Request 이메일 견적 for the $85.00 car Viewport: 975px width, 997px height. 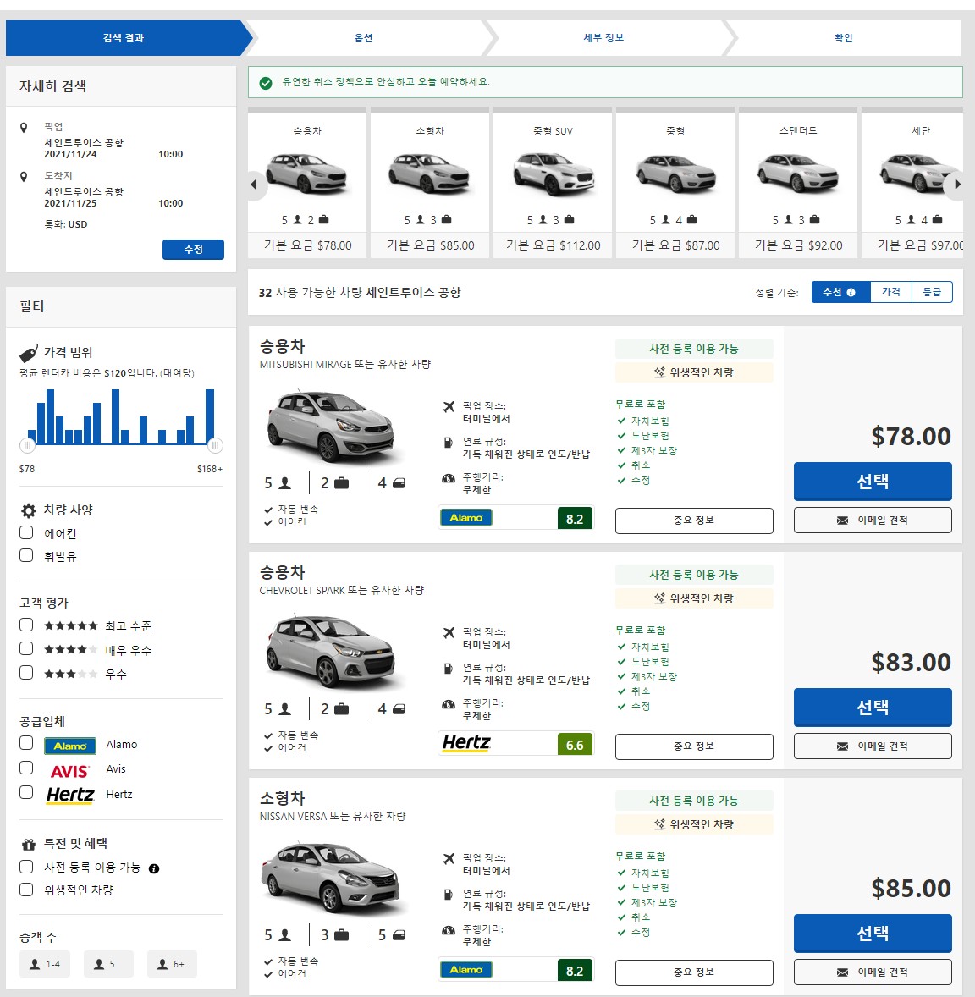coord(873,972)
